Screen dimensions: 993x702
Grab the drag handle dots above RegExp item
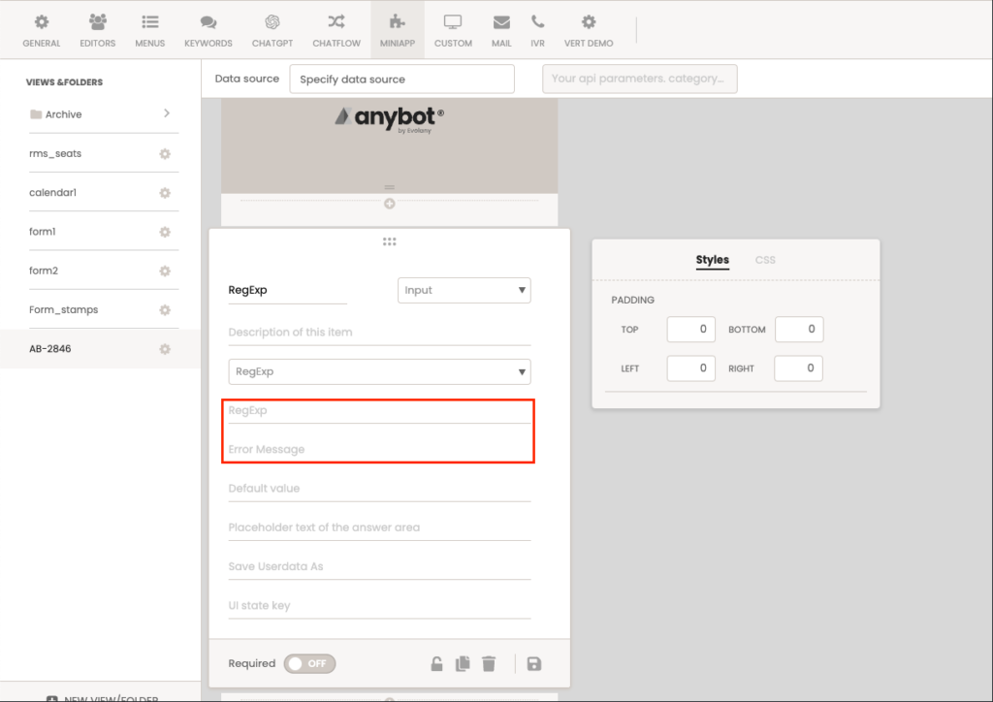tap(389, 241)
